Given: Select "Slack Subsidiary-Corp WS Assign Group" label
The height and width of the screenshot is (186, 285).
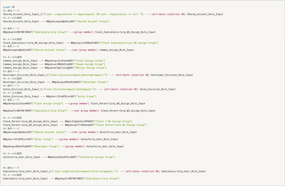Looking at the screenshot, I should (x=129, y=43).
